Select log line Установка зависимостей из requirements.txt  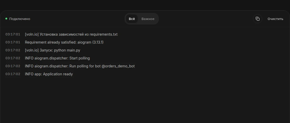click(x=71, y=34)
